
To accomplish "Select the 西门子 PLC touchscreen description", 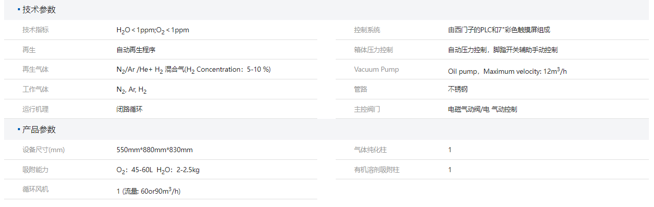I will click(498, 30).
